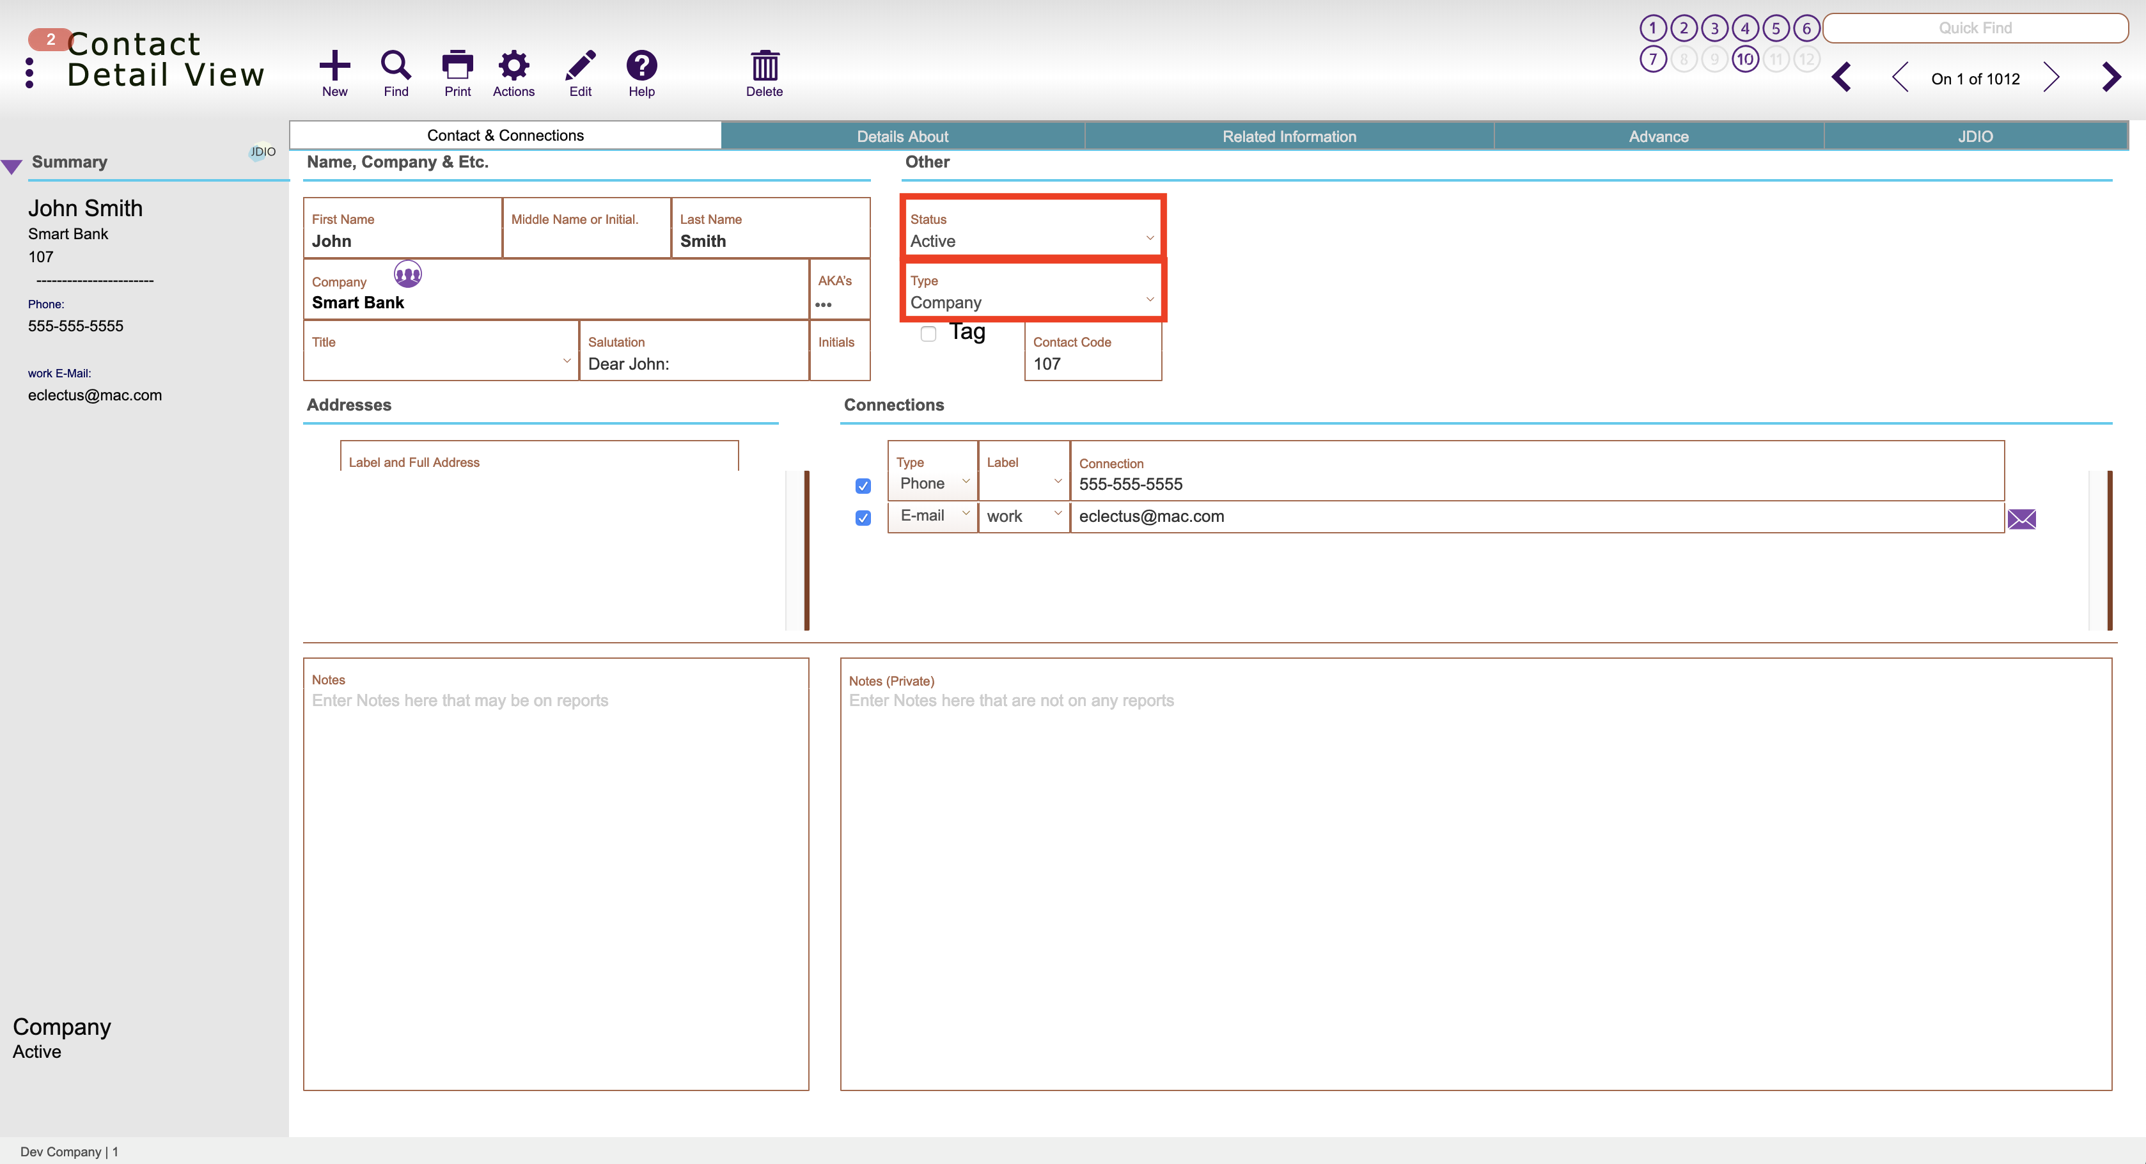Go to next record arrow
Screen dimensions: 2146x1164
click(x=2052, y=77)
